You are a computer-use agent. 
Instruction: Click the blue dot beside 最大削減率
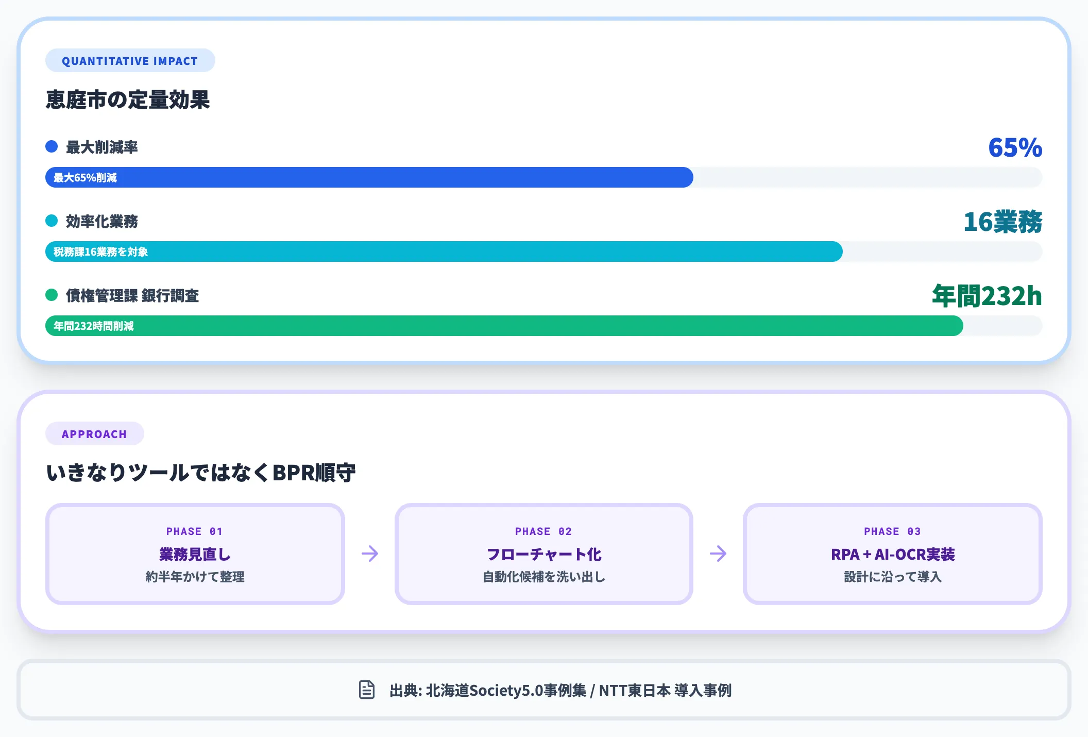pos(52,146)
